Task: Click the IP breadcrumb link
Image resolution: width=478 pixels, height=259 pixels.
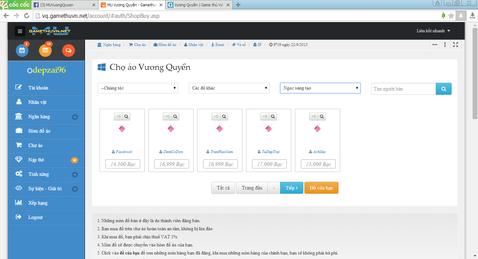Action: point(257,45)
